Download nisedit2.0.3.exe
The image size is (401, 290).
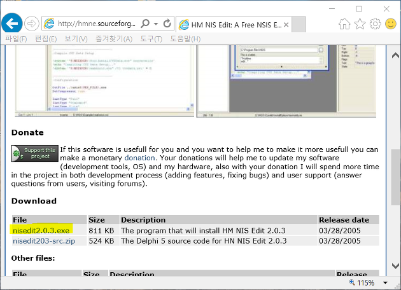click(41, 230)
